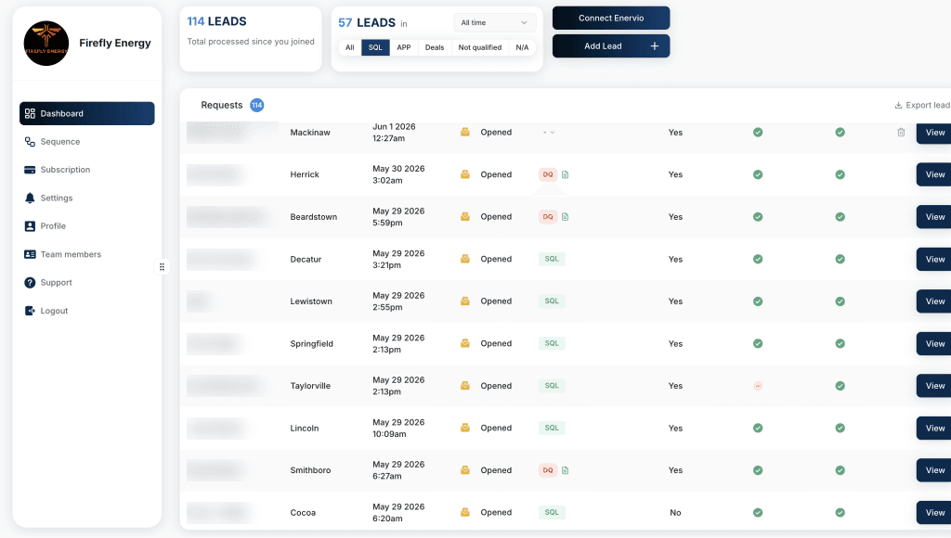Screen dimensions: 951x538
Task: Open the Dashboard sidebar item
Action: (x=86, y=113)
